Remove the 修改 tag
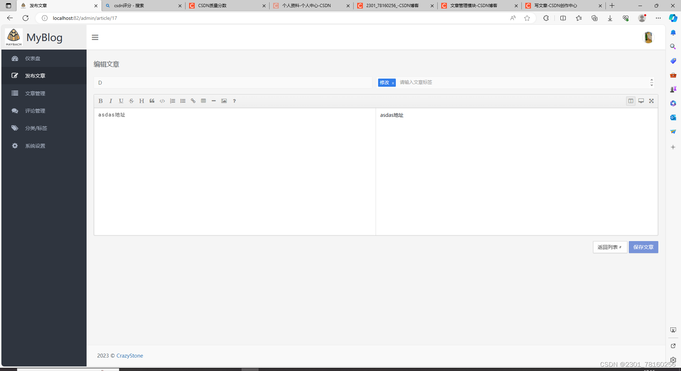 (x=393, y=83)
